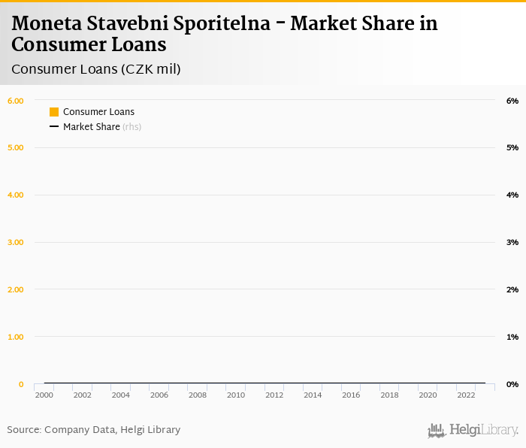
Task: Click the 6.00 left axis label
Action: [16, 101]
